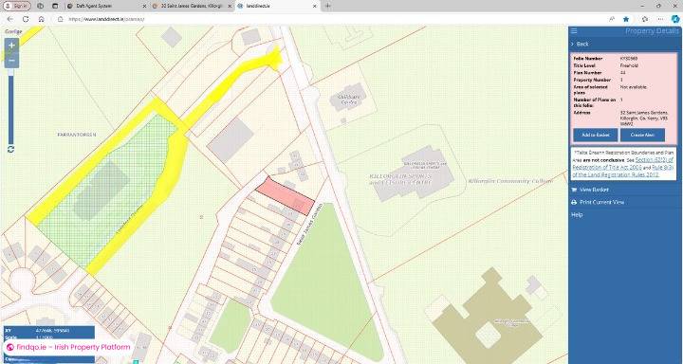This screenshot has height=364, width=683.
Task: View site information lock icon
Action: pyautogui.click(x=61, y=19)
